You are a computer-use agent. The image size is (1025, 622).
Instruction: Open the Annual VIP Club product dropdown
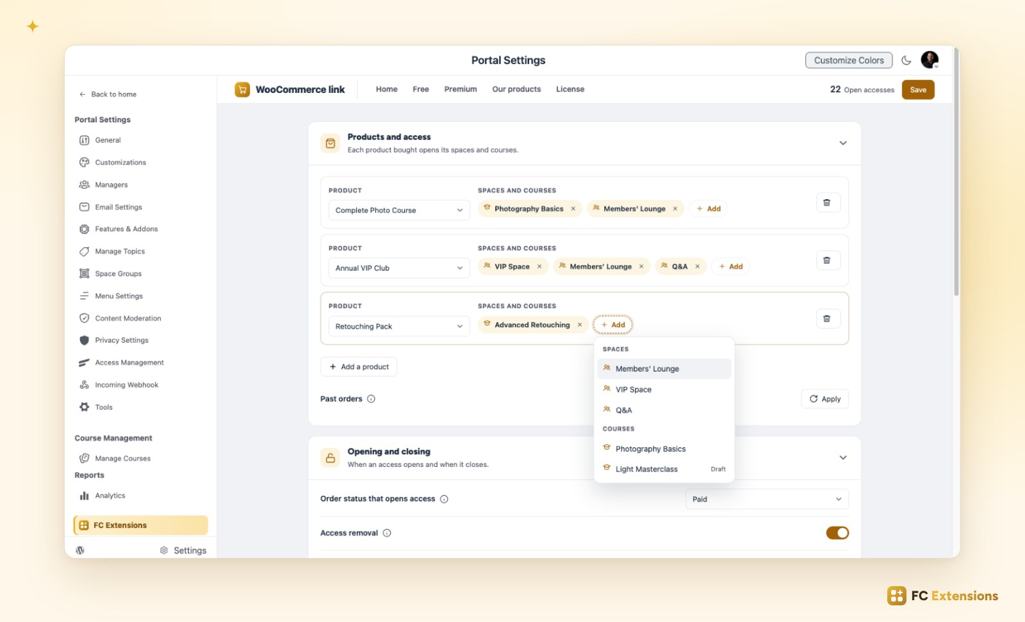[x=399, y=268]
